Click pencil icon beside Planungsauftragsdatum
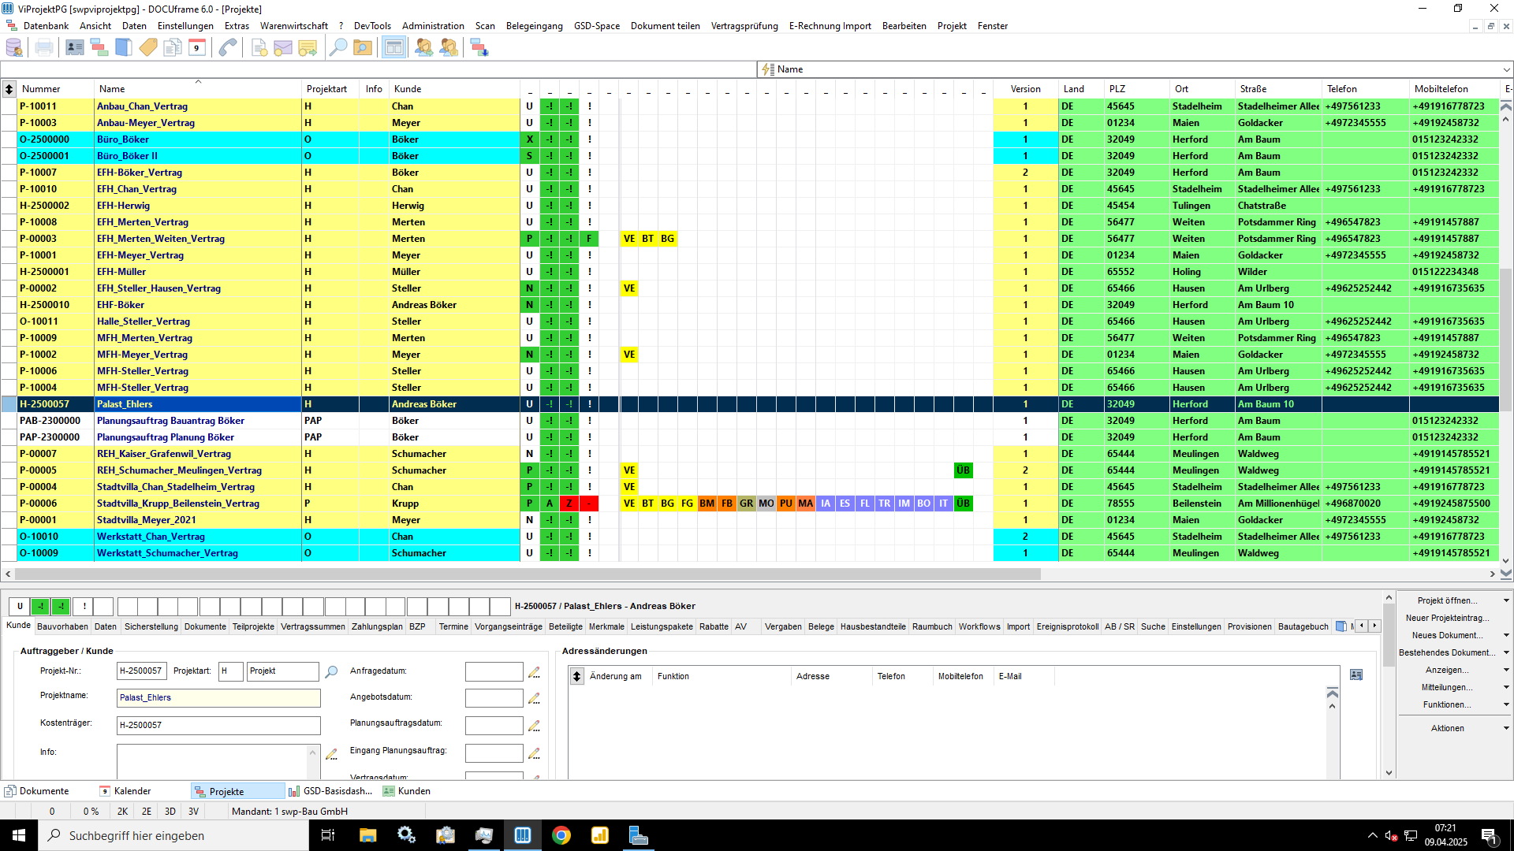The width and height of the screenshot is (1514, 851). click(534, 726)
